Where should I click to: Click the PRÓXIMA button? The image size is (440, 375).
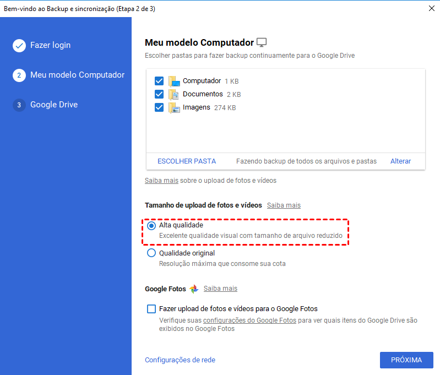(x=406, y=360)
